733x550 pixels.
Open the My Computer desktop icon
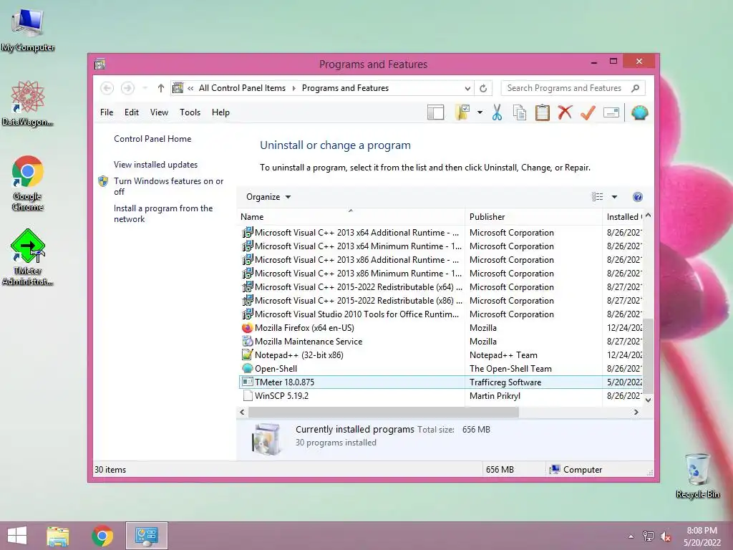(28, 31)
